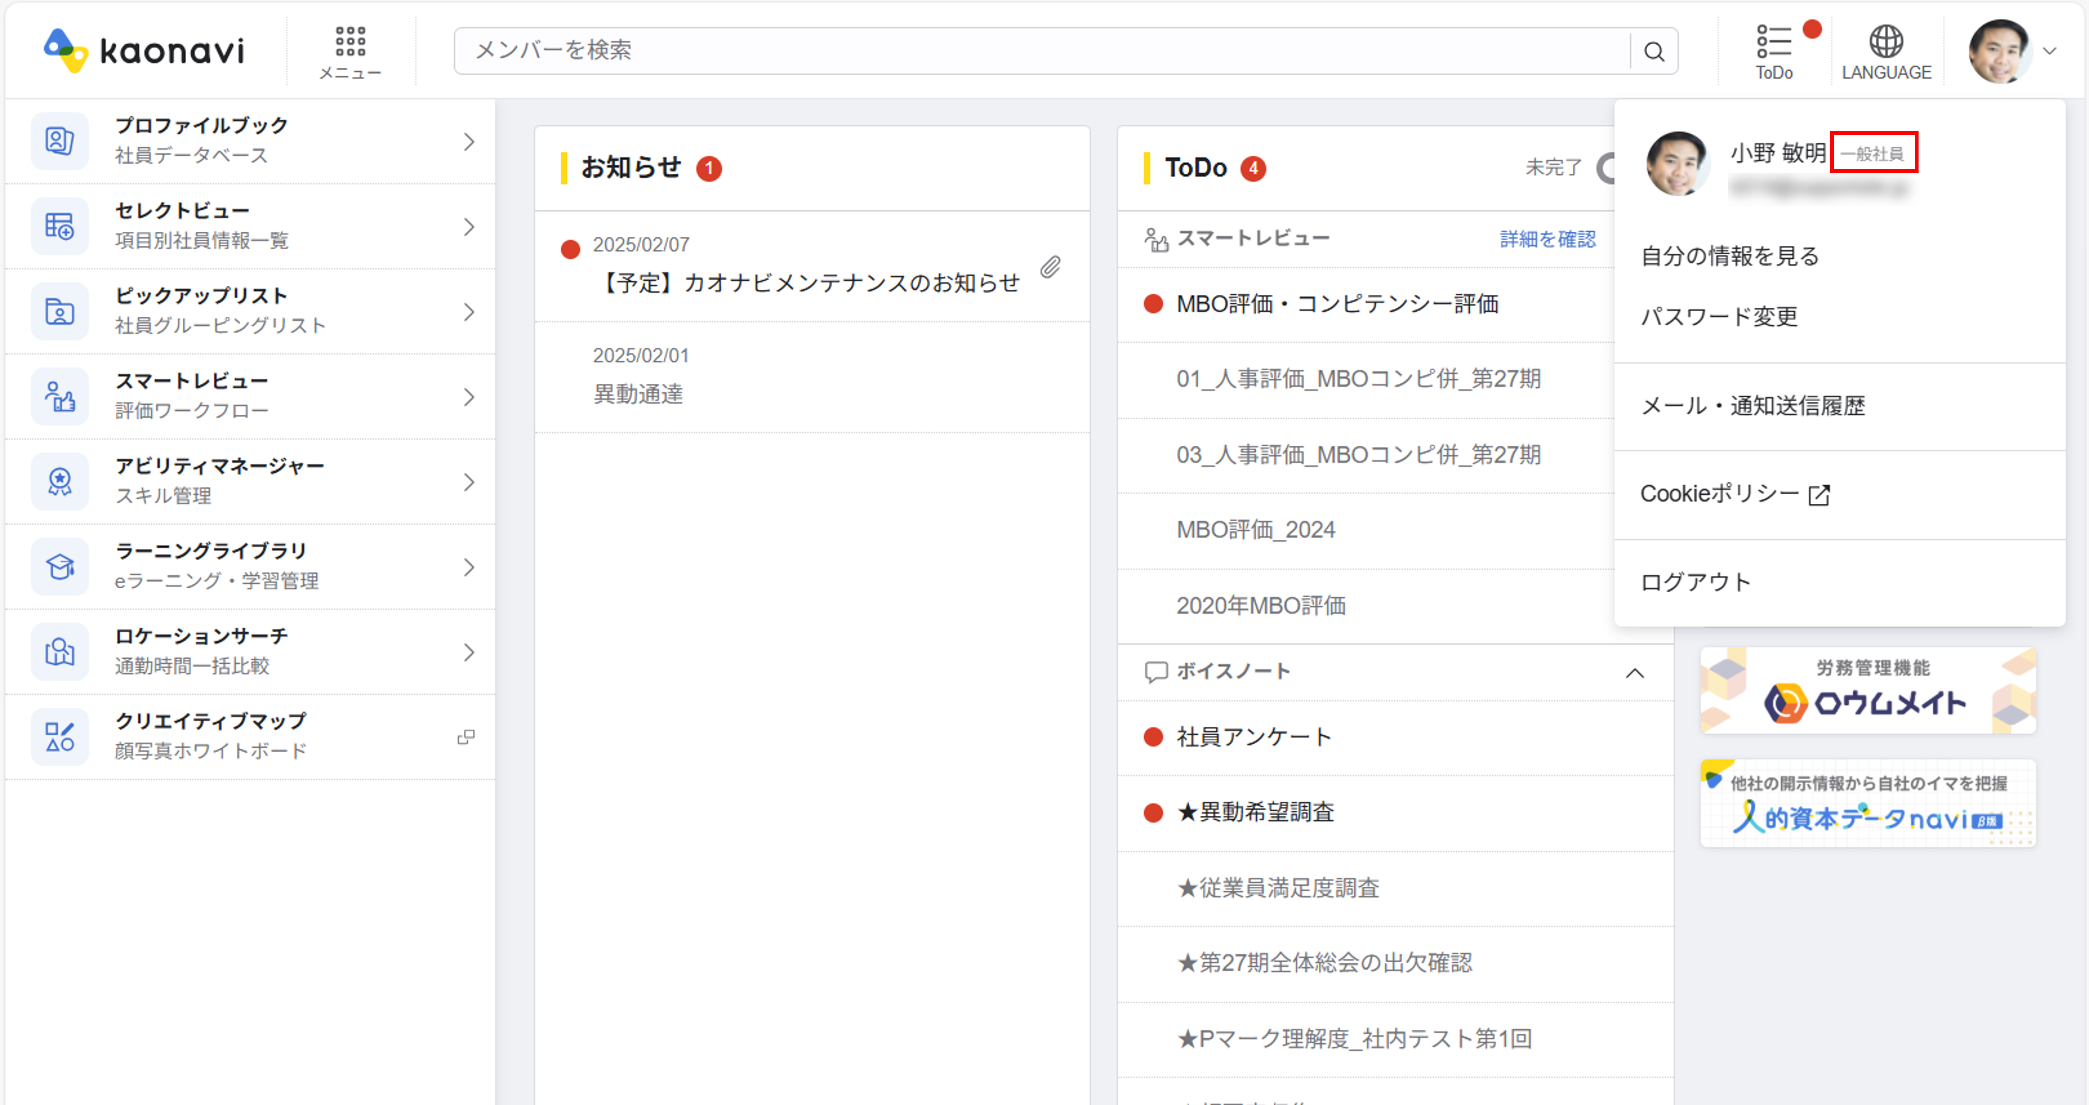
Task: Select the セレクトビュー icon
Action: point(59,227)
